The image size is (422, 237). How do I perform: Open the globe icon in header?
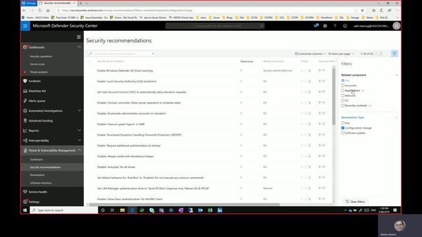tap(325, 26)
